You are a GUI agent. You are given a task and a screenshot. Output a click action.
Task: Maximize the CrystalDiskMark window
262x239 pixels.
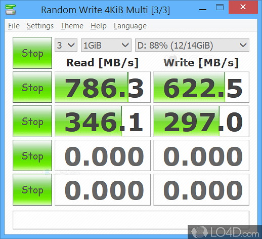tap(220, 8)
